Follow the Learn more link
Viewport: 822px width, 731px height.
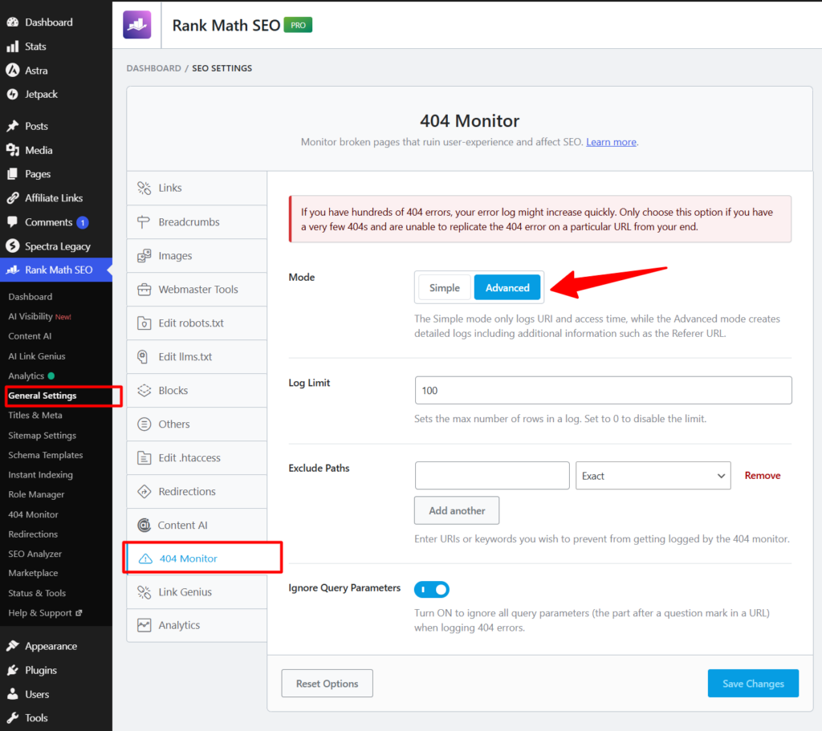(611, 142)
